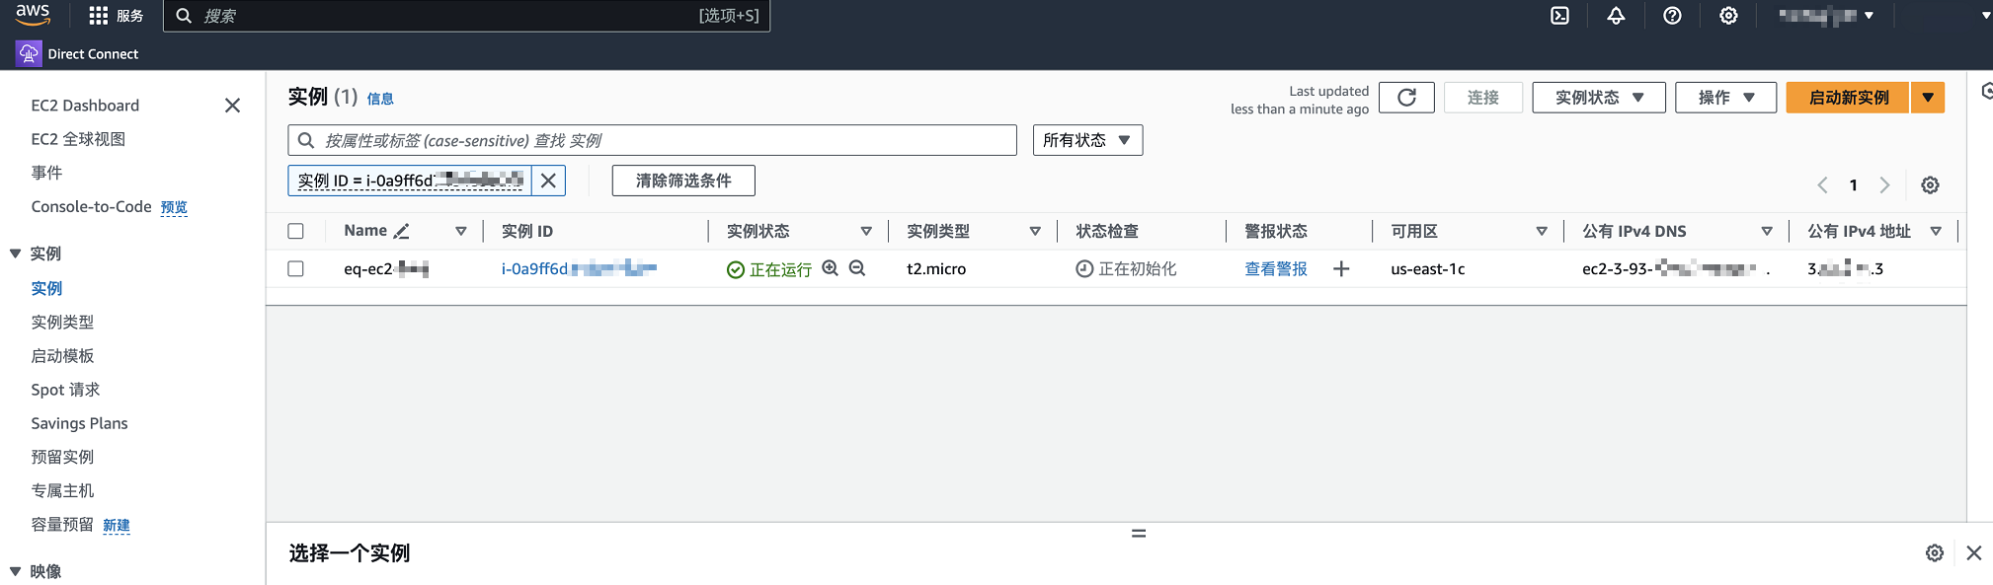Open the launch instance split arrow
Viewport: 1993px width, 585px height.
[x=1928, y=98]
